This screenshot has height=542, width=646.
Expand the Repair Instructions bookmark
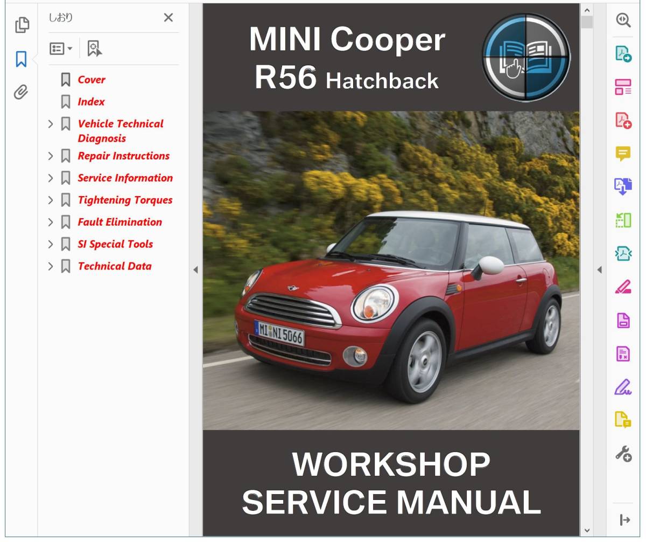[51, 156]
